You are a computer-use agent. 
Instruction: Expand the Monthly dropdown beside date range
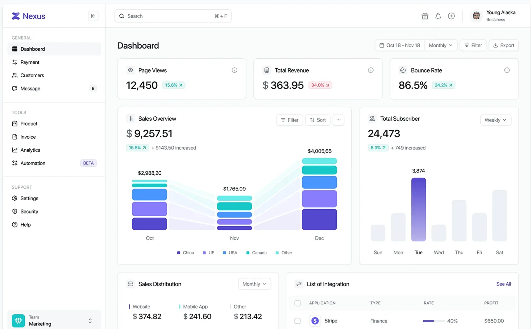pos(441,45)
